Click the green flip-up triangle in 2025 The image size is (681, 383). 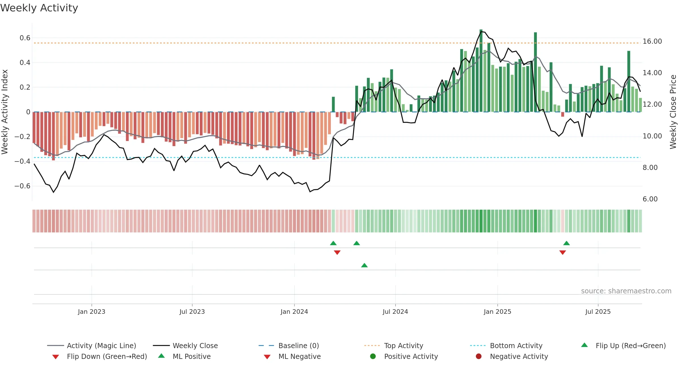(567, 243)
